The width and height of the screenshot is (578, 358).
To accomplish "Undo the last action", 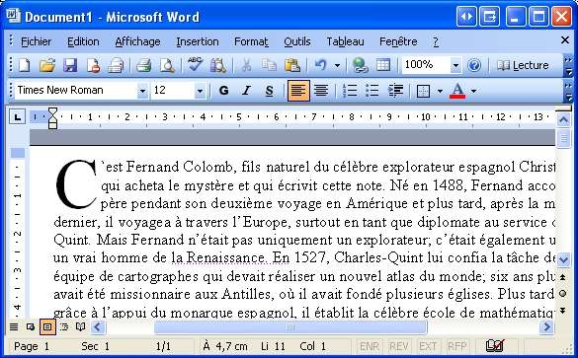I will 320,65.
